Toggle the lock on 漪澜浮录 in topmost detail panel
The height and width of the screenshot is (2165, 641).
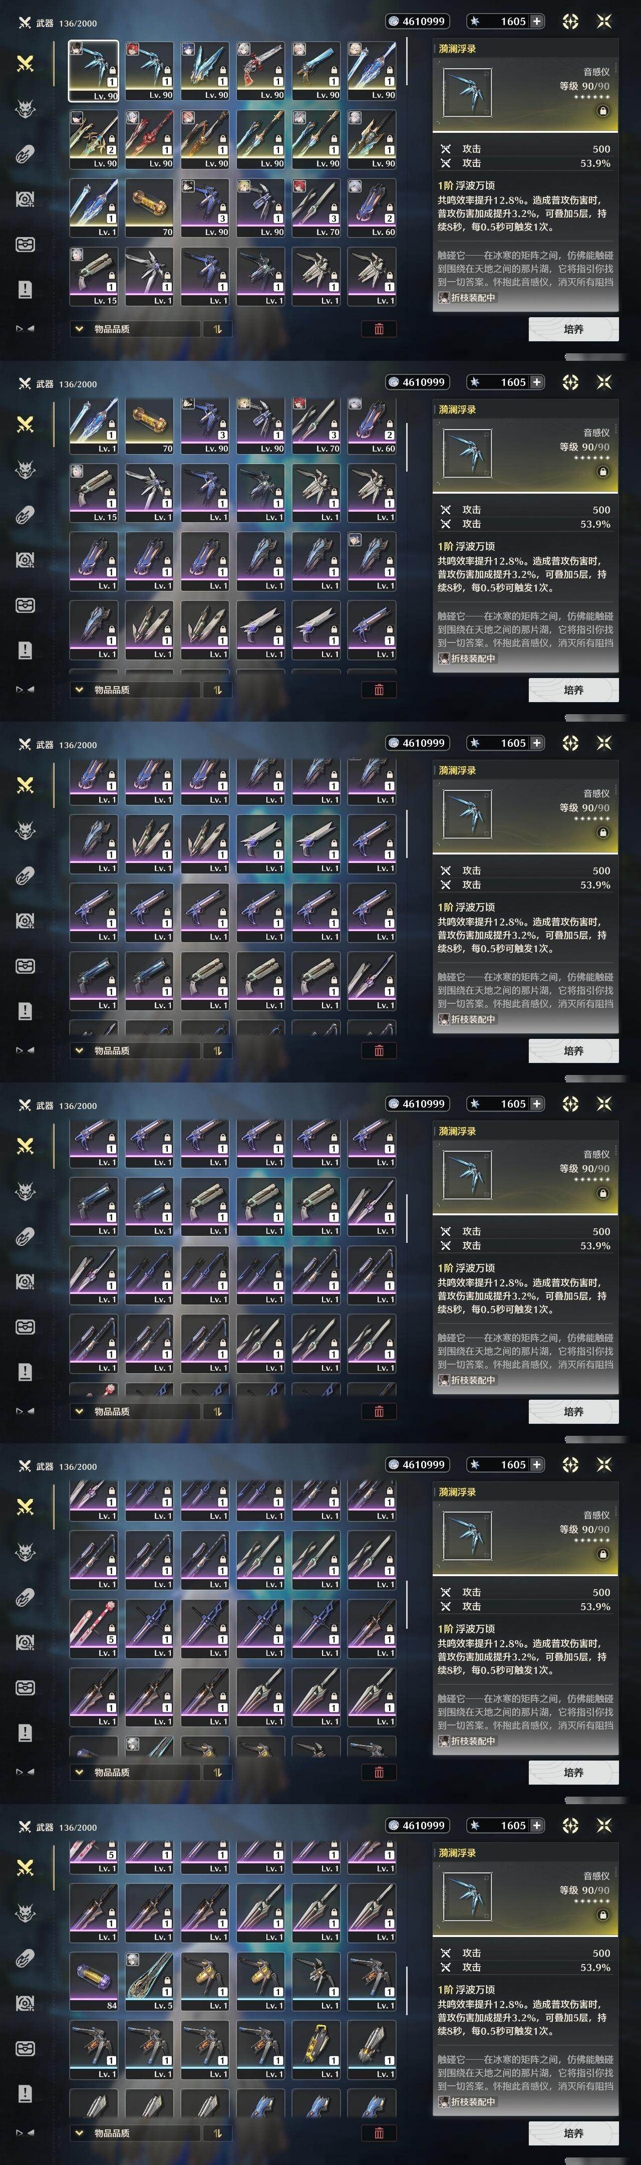602,111
